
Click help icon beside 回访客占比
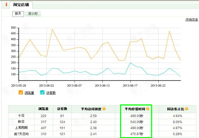click(x=186, y=109)
